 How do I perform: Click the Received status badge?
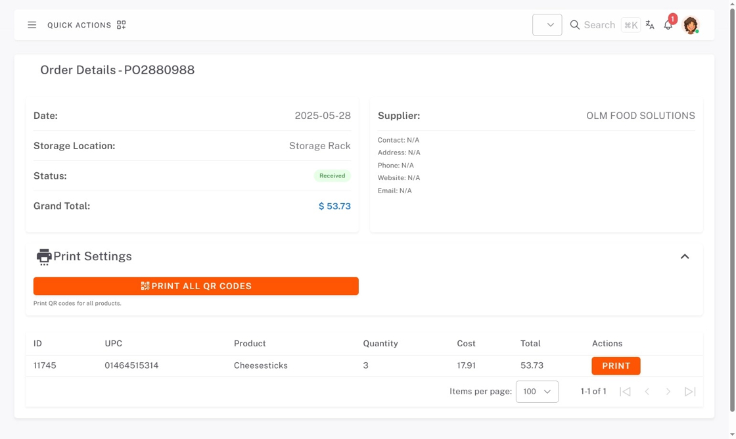(x=332, y=176)
